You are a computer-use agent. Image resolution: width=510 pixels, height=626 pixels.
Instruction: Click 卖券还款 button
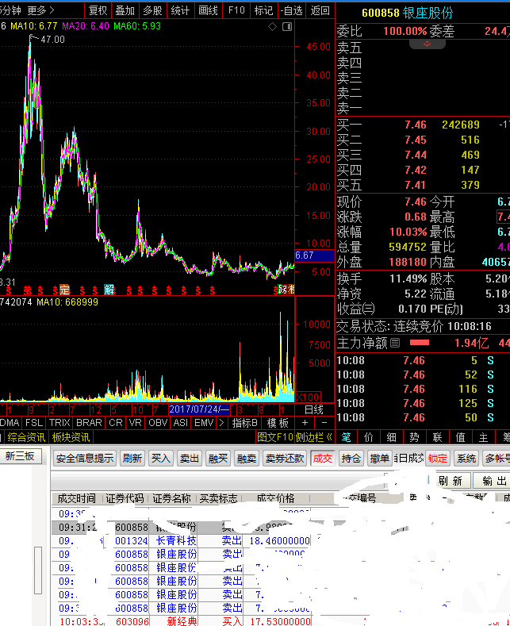pos(285,459)
